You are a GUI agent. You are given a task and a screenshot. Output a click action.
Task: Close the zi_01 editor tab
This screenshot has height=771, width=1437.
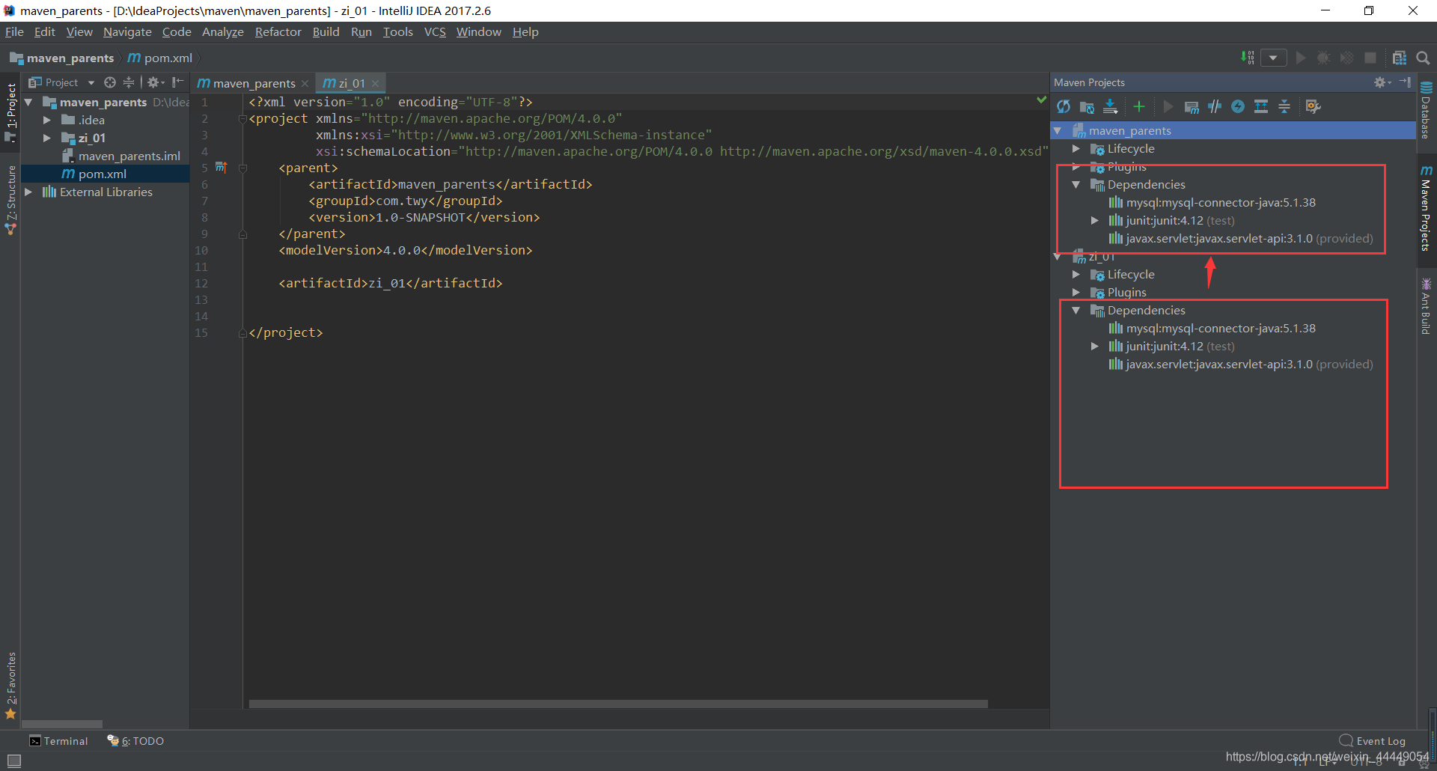[376, 83]
